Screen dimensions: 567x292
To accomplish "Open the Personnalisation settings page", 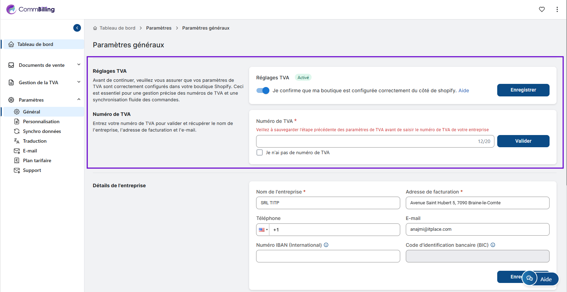I will pos(41,121).
